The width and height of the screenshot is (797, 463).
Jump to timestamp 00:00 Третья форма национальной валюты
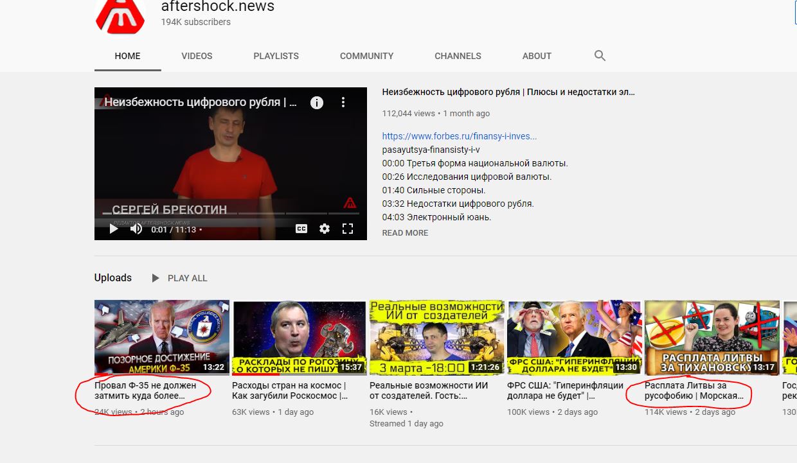pos(475,163)
